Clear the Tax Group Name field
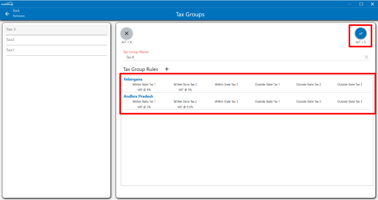This screenshot has width=378, height=200. click(366, 57)
